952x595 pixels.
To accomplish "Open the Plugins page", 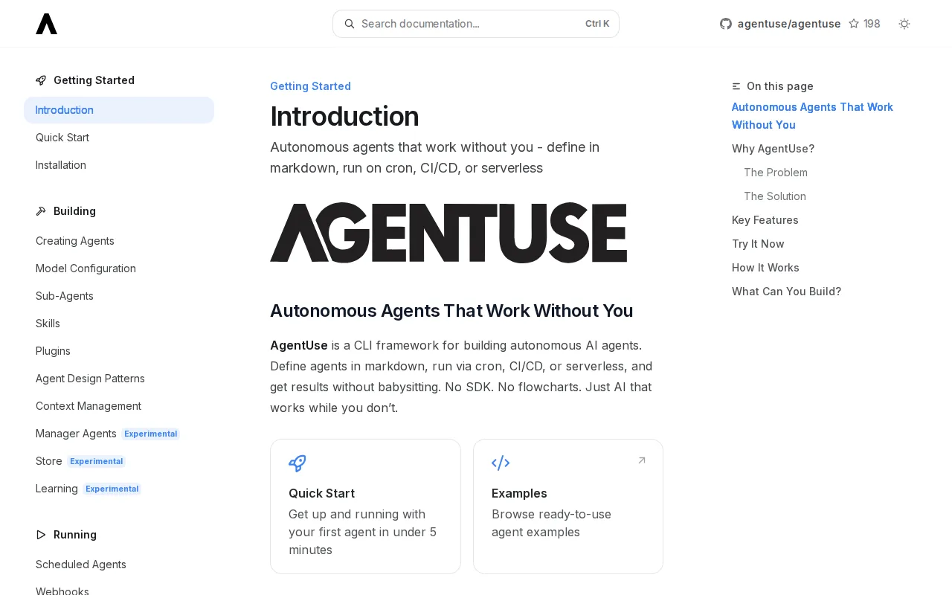I will tap(119, 351).
